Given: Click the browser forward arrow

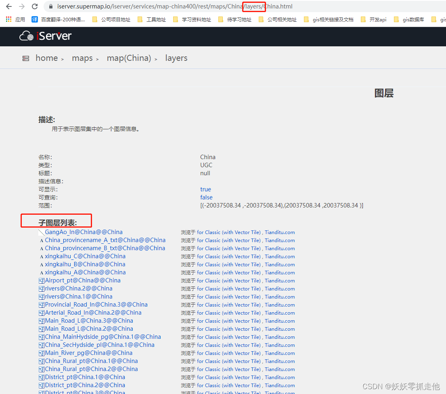Looking at the screenshot, I should click(22, 6).
